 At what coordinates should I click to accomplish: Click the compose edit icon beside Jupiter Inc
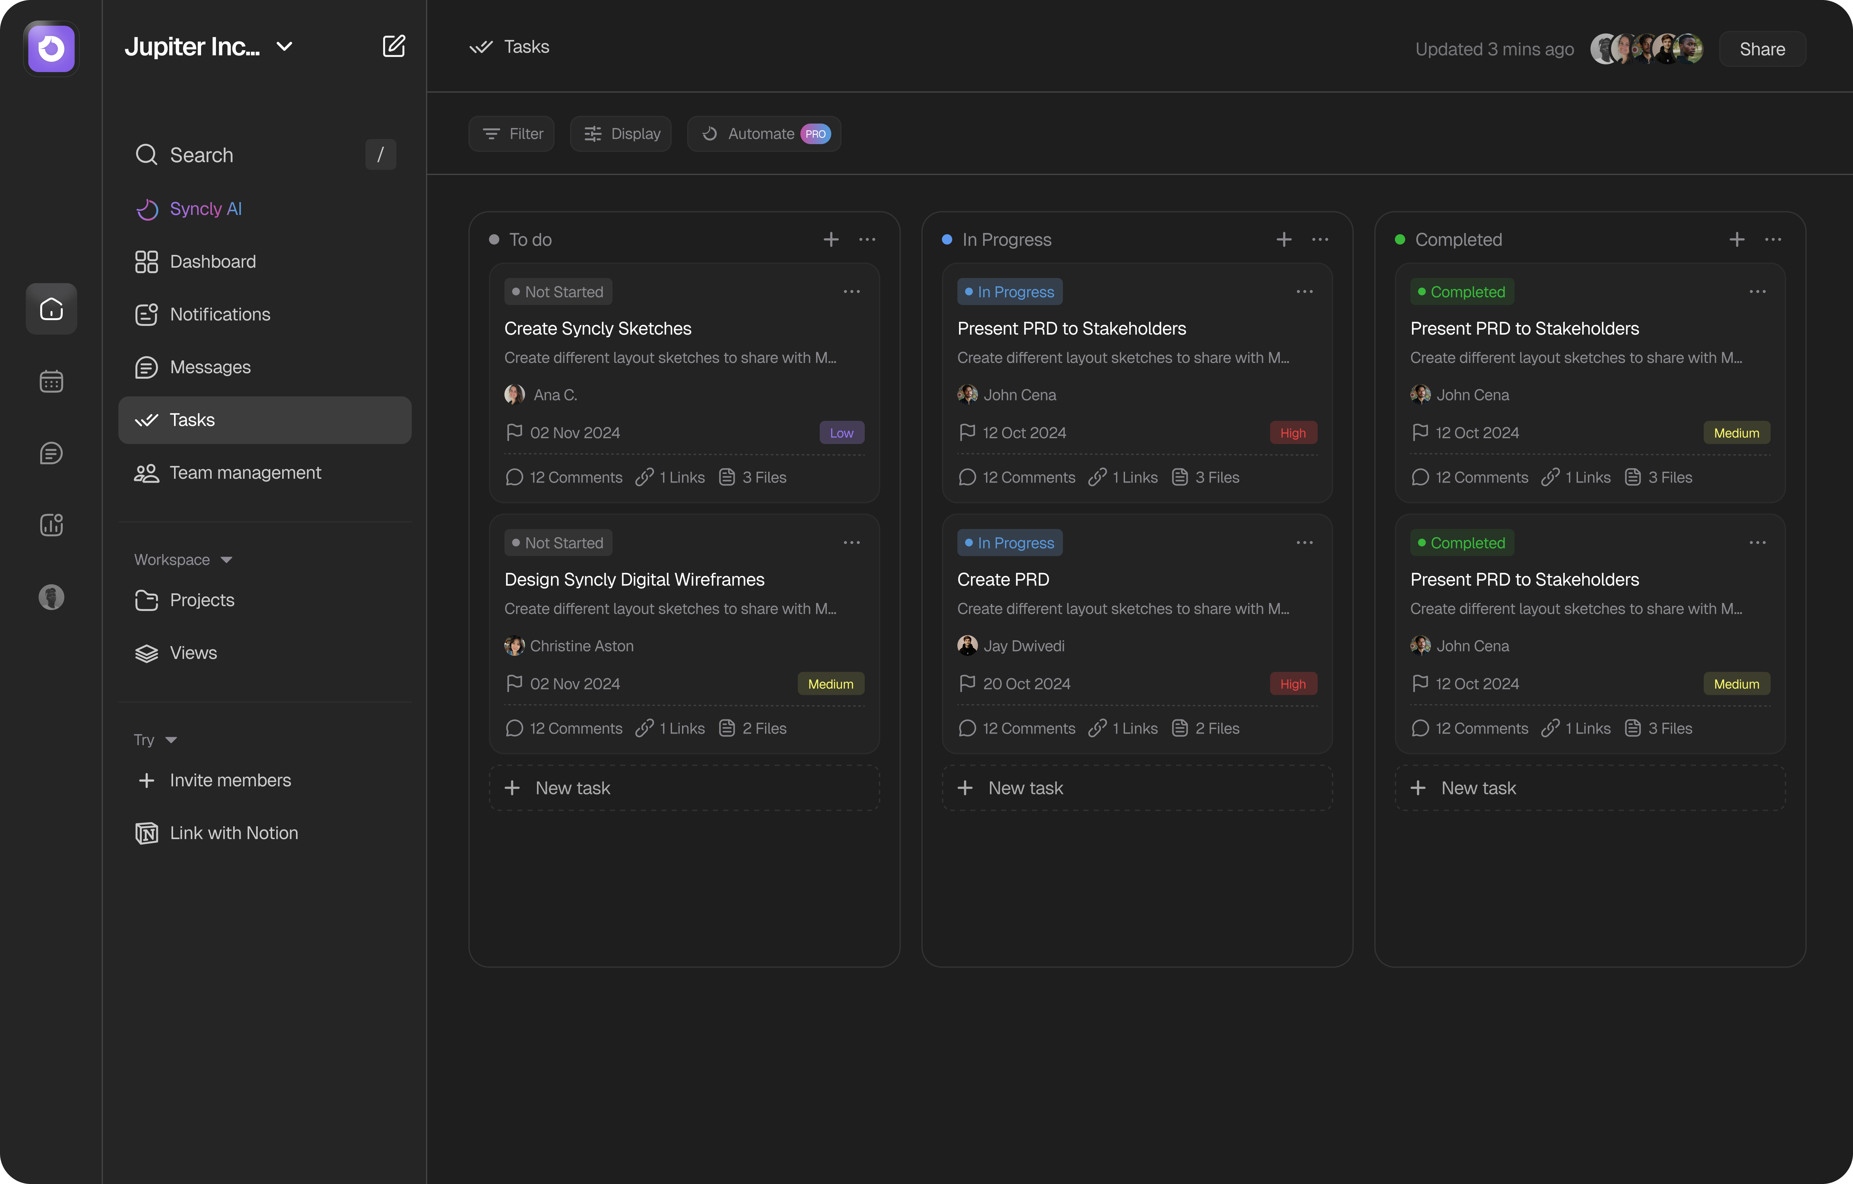click(x=393, y=46)
